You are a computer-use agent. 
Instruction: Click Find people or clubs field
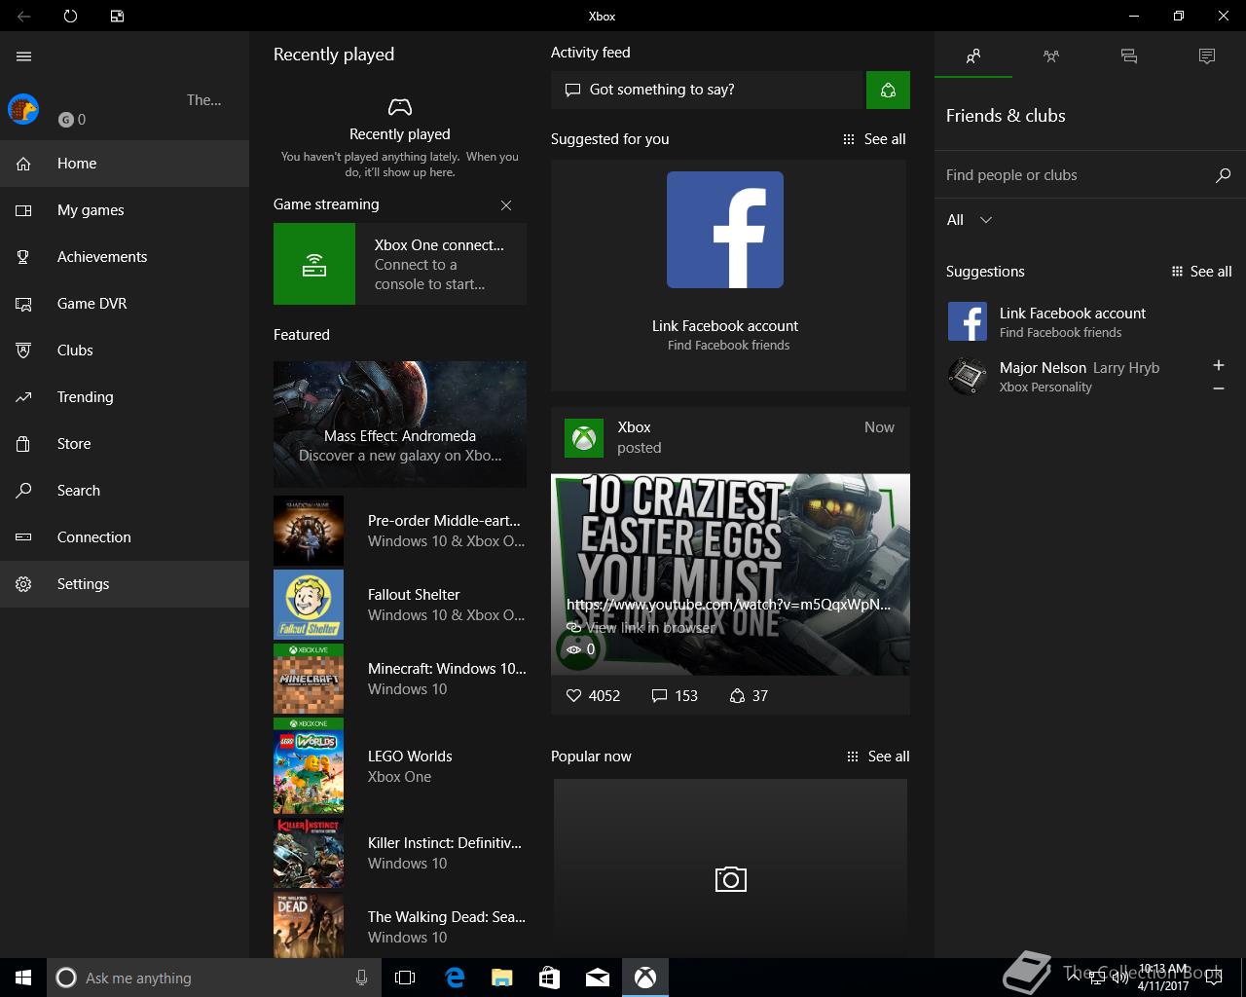(1071, 175)
